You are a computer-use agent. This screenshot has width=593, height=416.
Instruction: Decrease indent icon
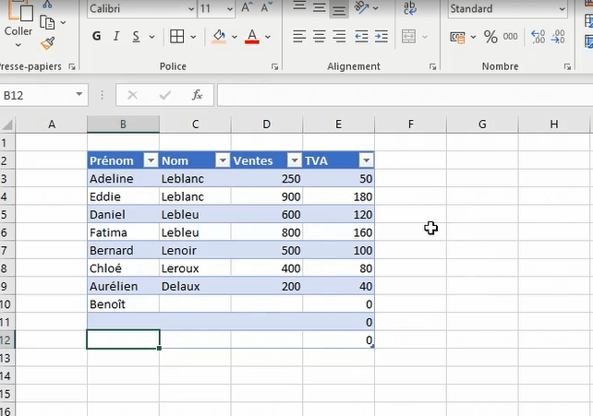click(x=361, y=36)
